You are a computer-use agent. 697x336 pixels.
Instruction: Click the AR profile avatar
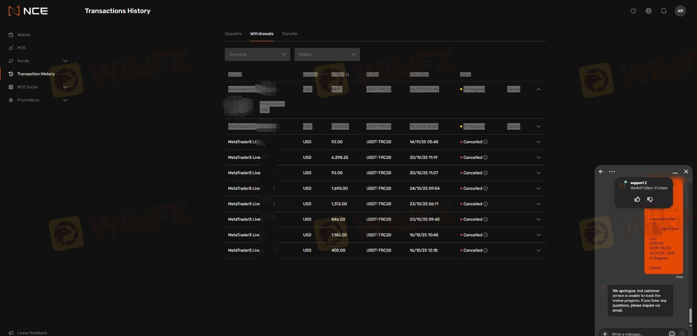(x=680, y=11)
